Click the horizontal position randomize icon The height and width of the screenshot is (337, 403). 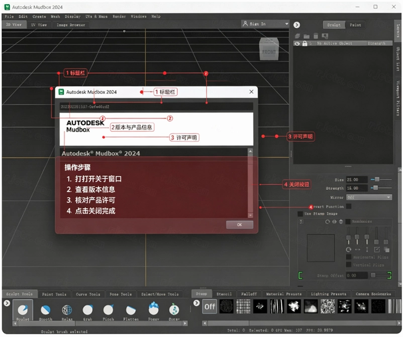[x=357, y=249]
